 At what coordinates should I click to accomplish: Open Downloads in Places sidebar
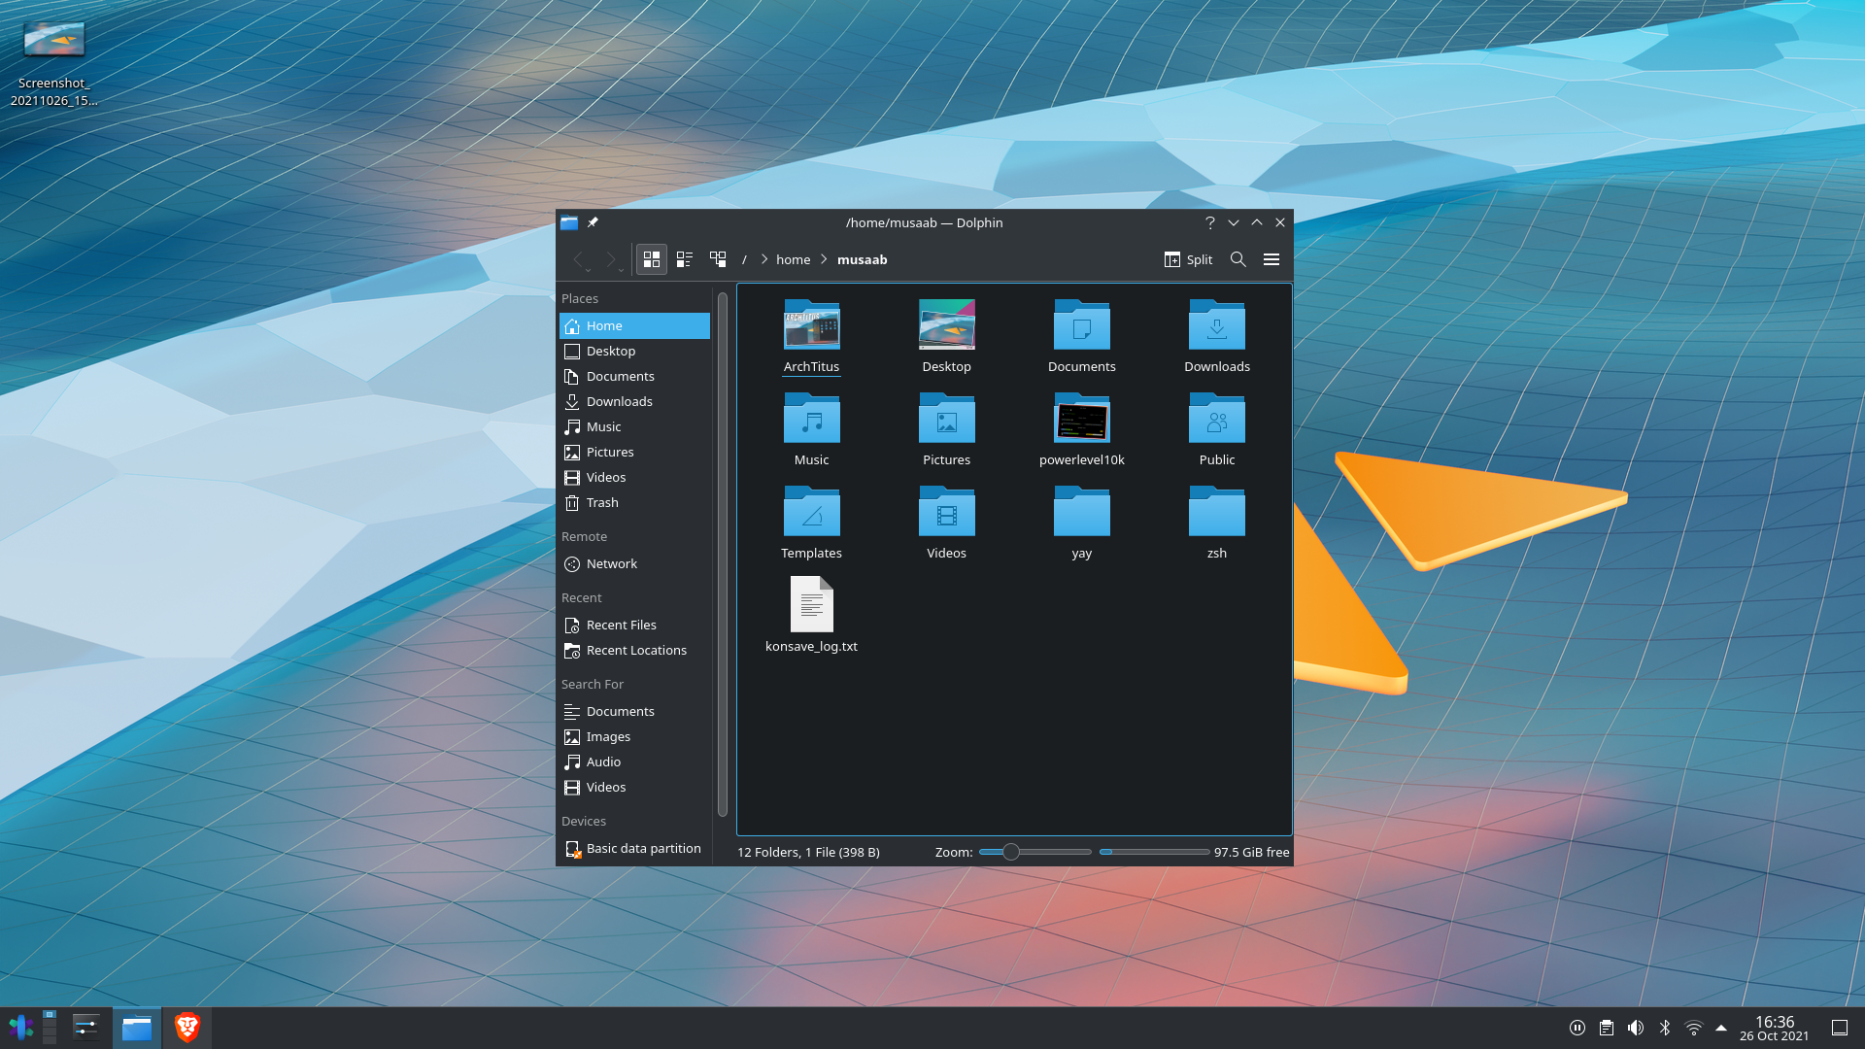(x=635, y=401)
